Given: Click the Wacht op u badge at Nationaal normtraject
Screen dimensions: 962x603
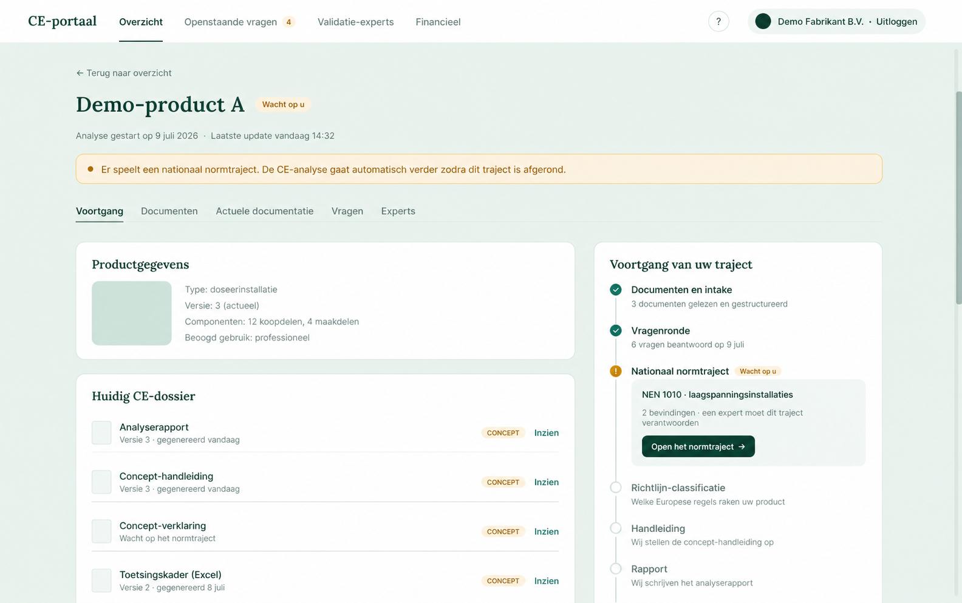Looking at the screenshot, I should pos(758,371).
